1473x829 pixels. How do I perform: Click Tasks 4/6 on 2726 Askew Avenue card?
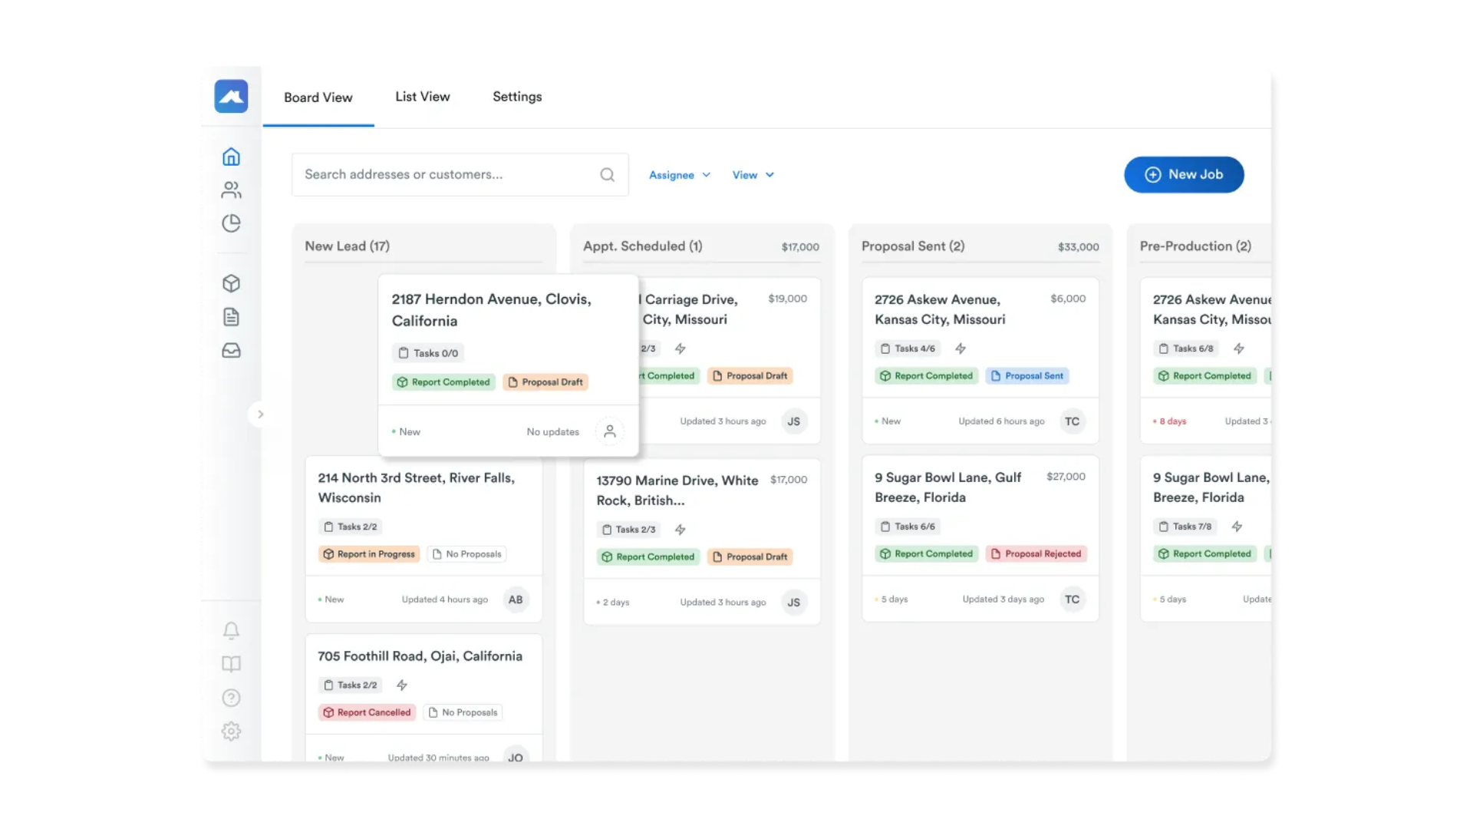[908, 348]
